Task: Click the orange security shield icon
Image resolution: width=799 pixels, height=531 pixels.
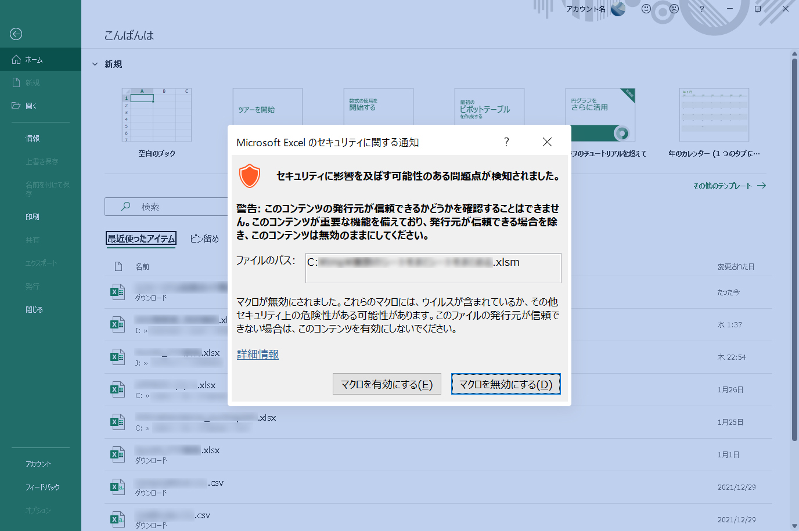Action: pyautogui.click(x=250, y=176)
